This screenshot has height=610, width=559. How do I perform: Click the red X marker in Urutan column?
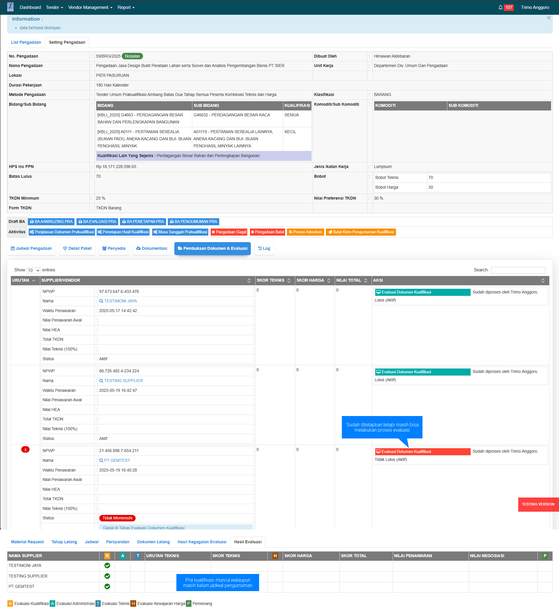coord(25,449)
